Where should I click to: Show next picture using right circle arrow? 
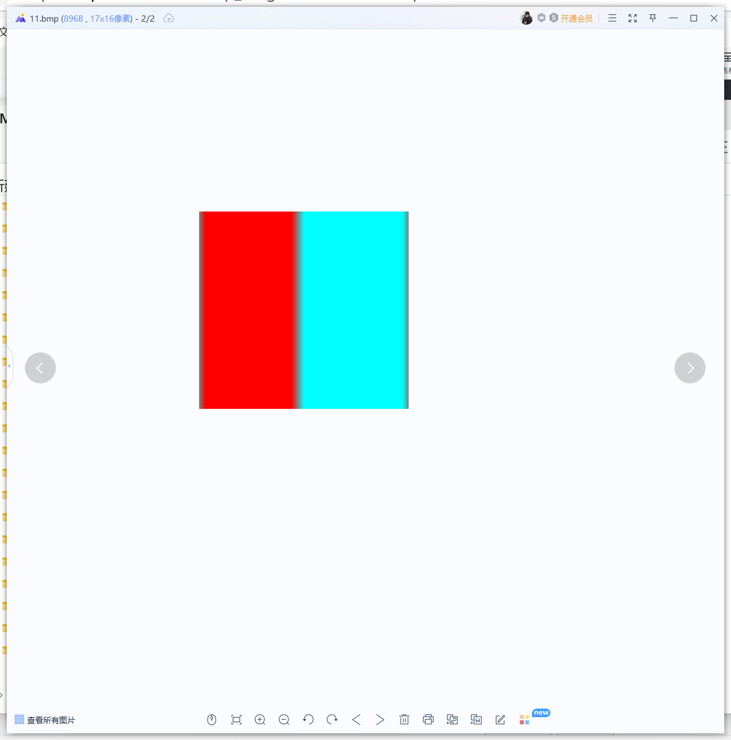coord(690,368)
